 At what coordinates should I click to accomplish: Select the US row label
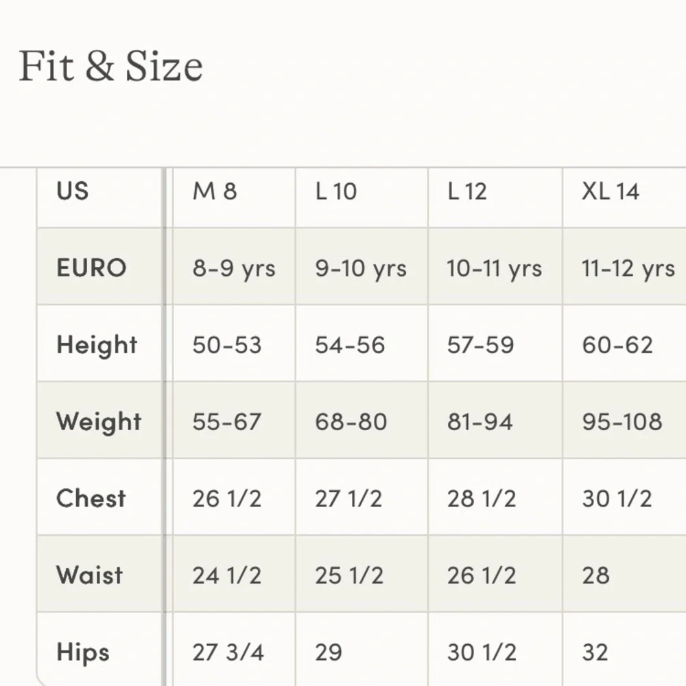73,191
